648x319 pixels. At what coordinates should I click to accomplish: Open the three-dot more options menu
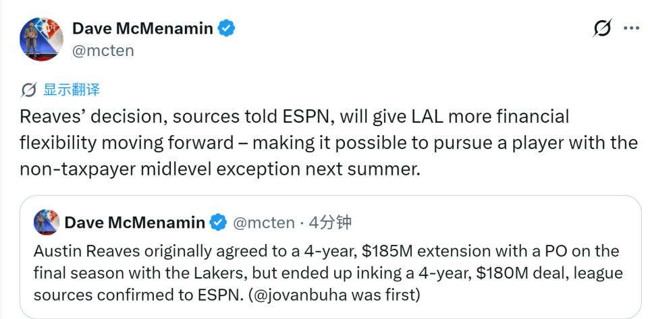[x=631, y=28]
